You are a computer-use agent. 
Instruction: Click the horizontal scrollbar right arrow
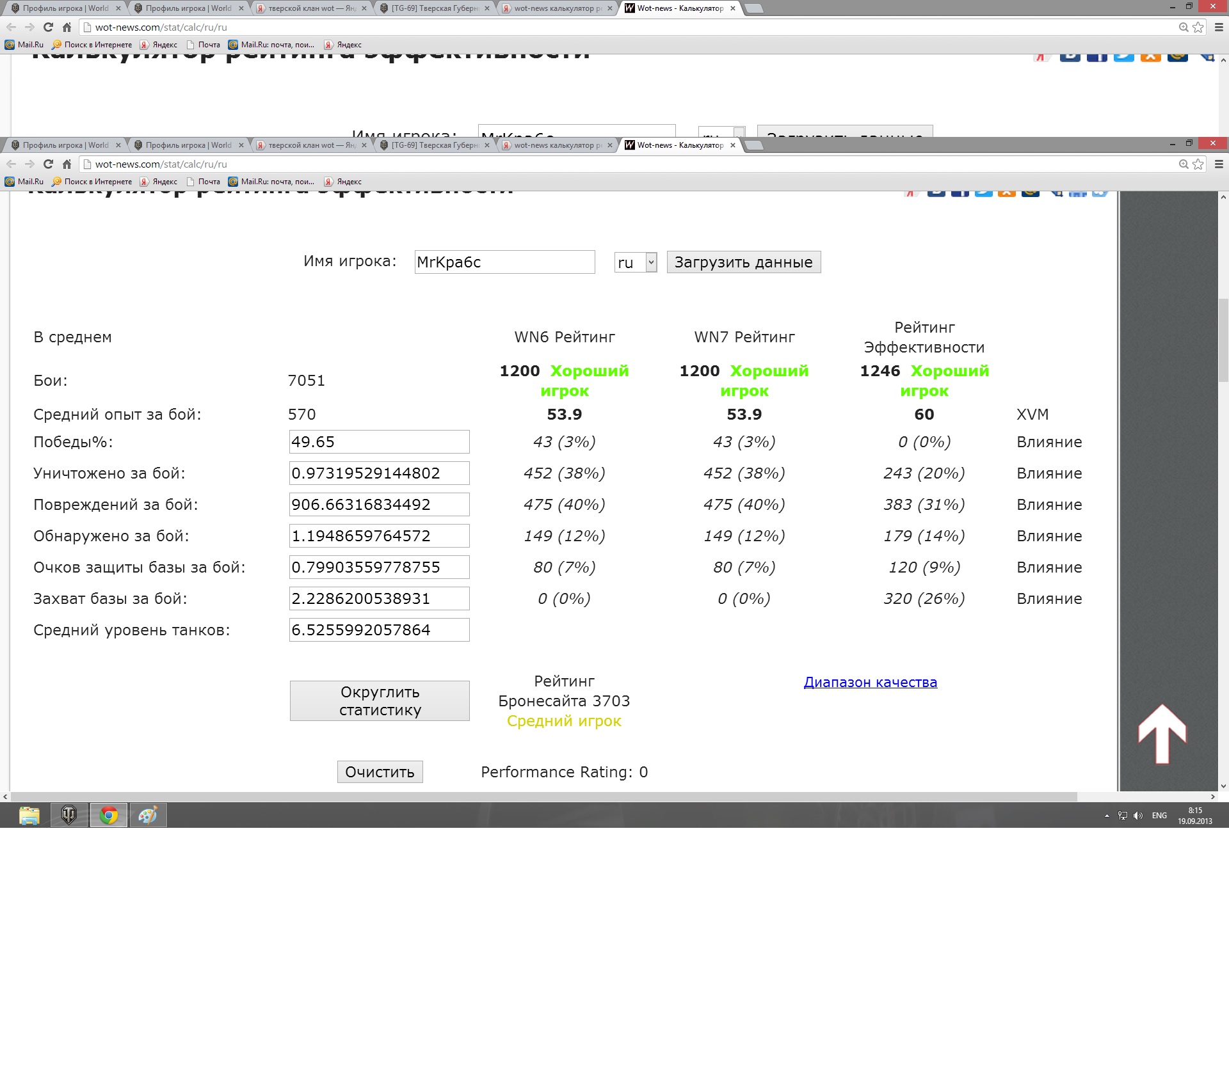click(x=1212, y=797)
